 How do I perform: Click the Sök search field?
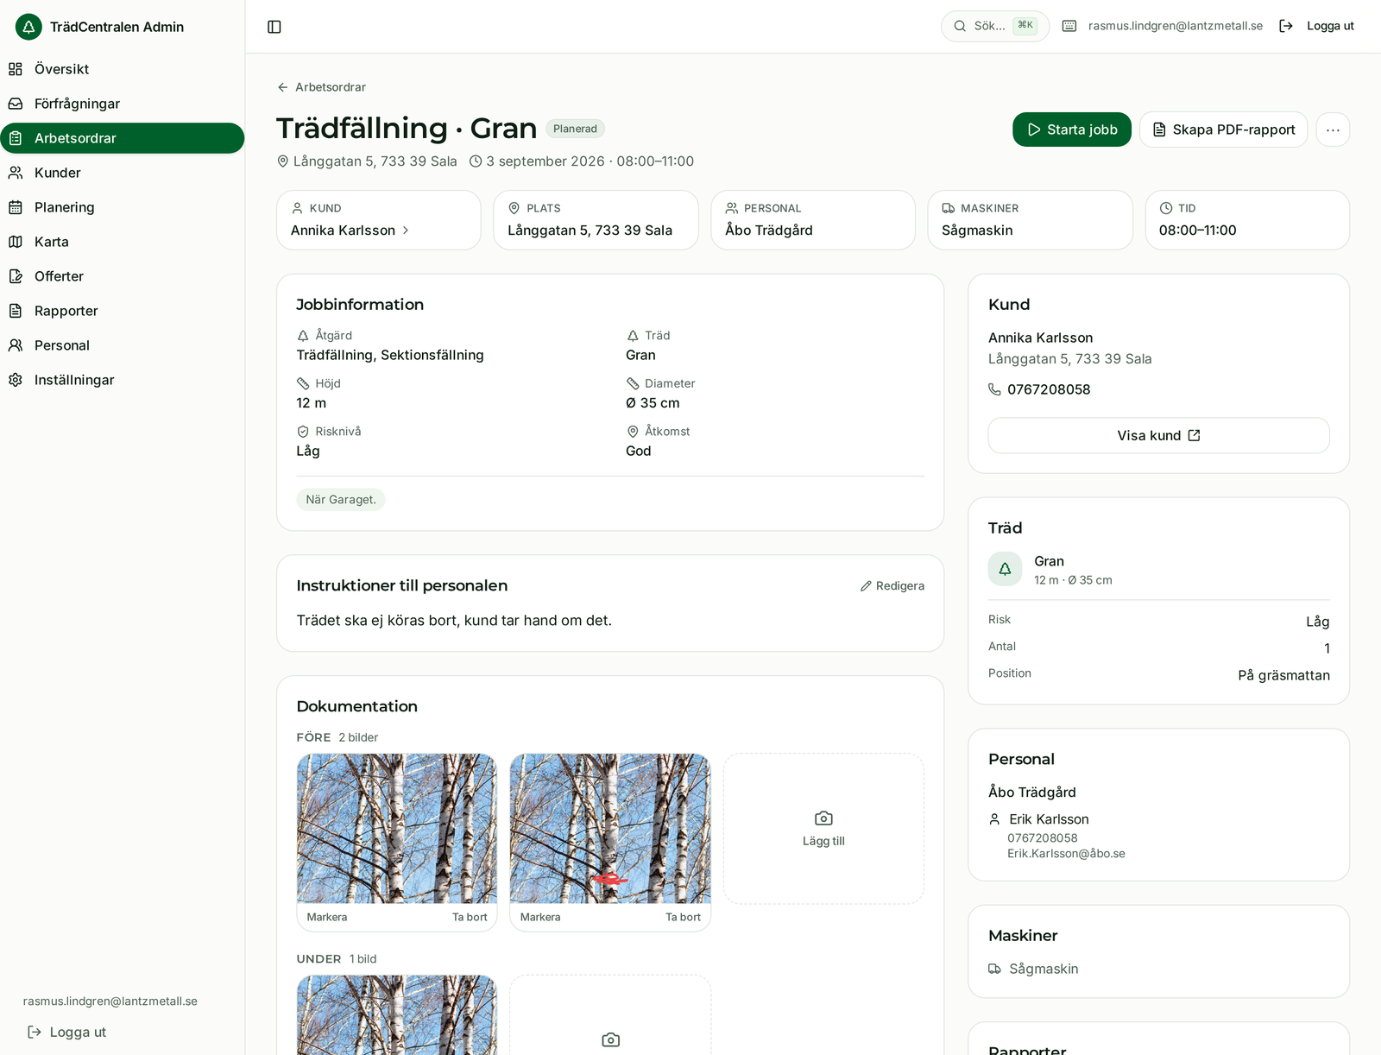point(995,26)
